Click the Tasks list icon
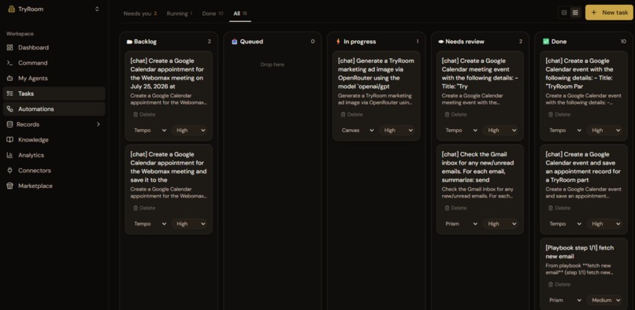The image size is (635, 310). tap(10, 94)
